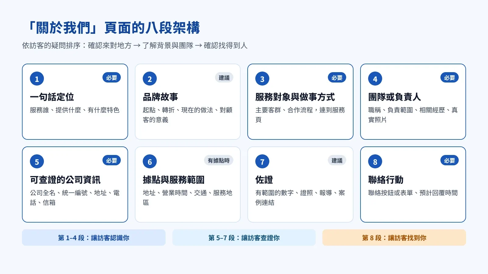Click 必要 tag on 服務對象與做事方式 card
Image resolution: width=488 pixels, height=274 pixels.
click(337, 78)
